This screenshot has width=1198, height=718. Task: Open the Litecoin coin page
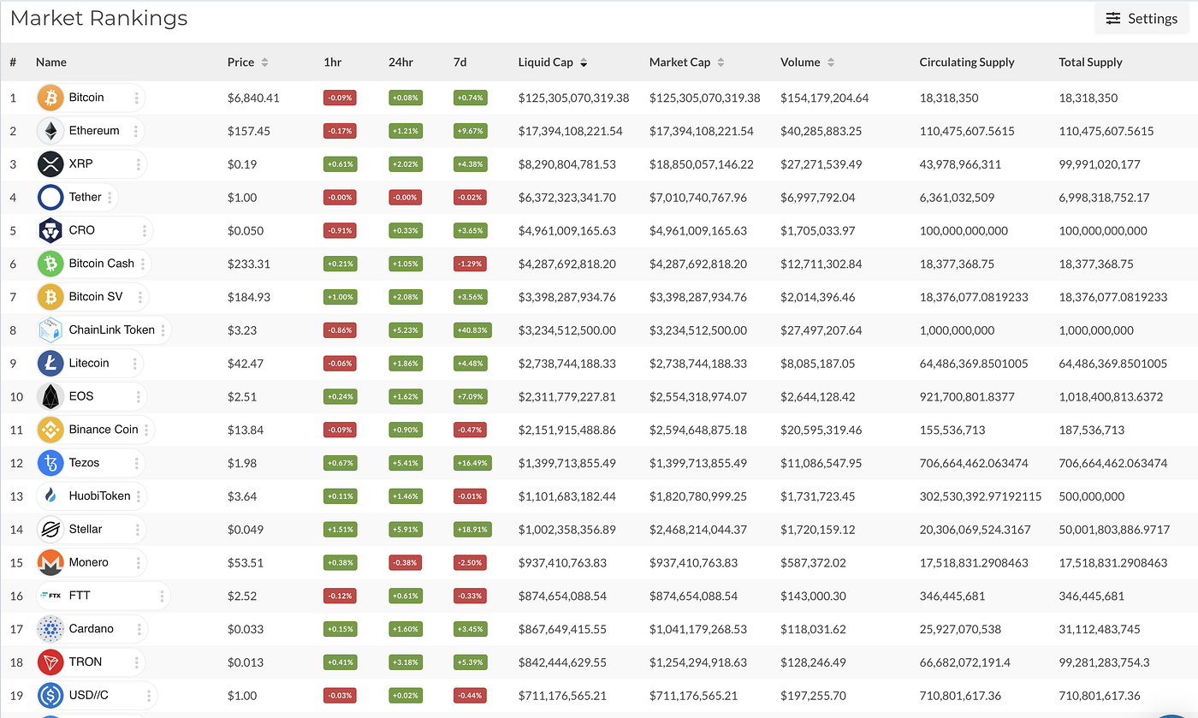pos(89,363)
